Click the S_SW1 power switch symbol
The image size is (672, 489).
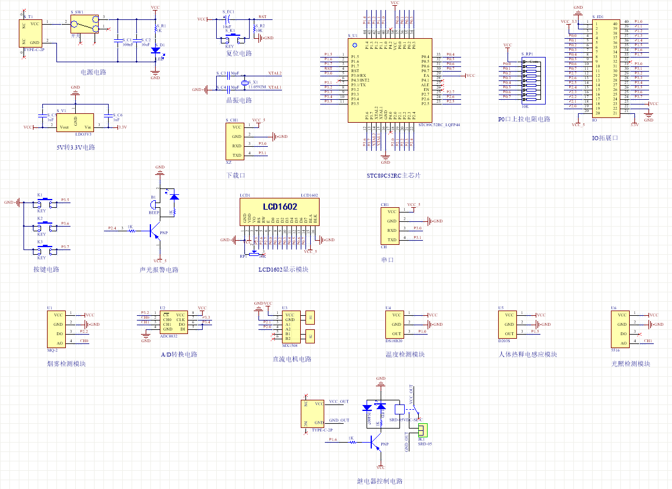pyautogui.click(x=83, y=25)
